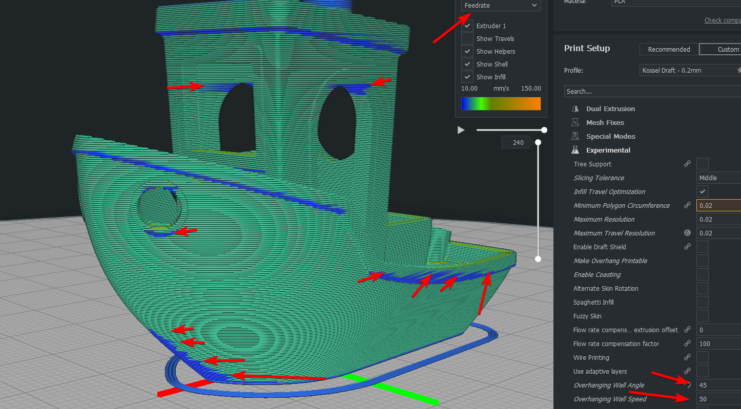The height and width of the screenshot is (409, 741).
Task: Click the layer number 240 field
Action: 519,143
